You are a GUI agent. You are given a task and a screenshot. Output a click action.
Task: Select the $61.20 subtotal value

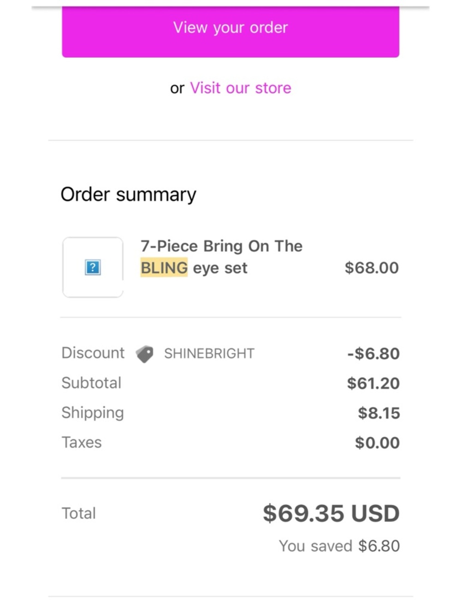[373, 383]
